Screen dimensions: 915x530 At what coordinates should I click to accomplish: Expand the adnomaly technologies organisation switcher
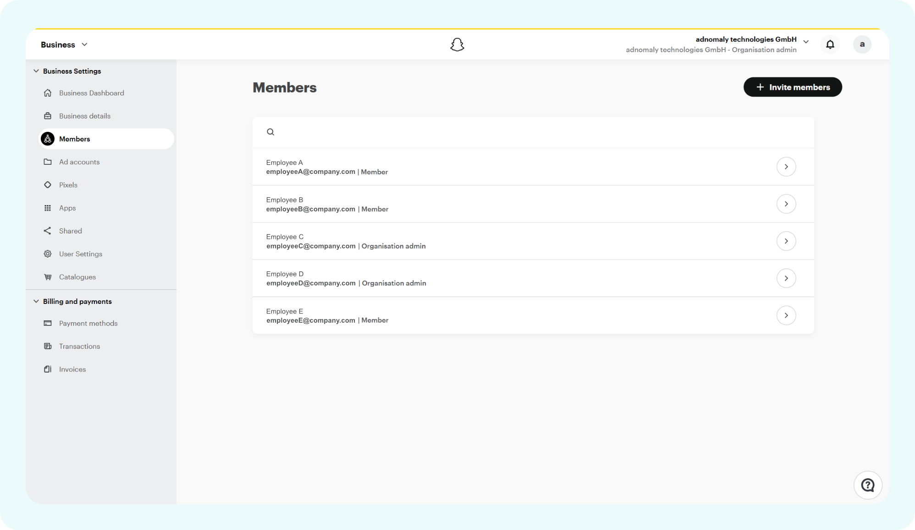click(x=806, y=42)
